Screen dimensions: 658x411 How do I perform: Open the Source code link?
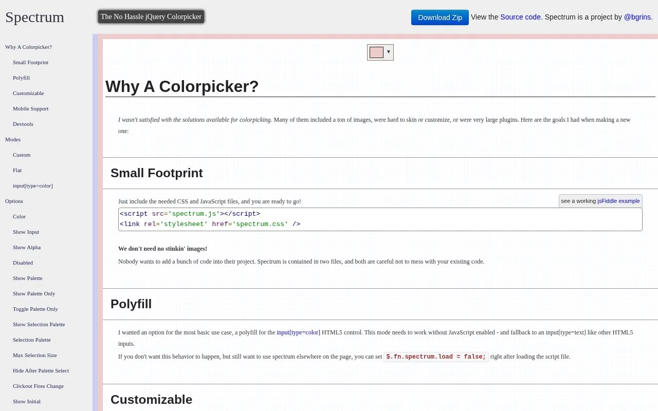[520, 17]
